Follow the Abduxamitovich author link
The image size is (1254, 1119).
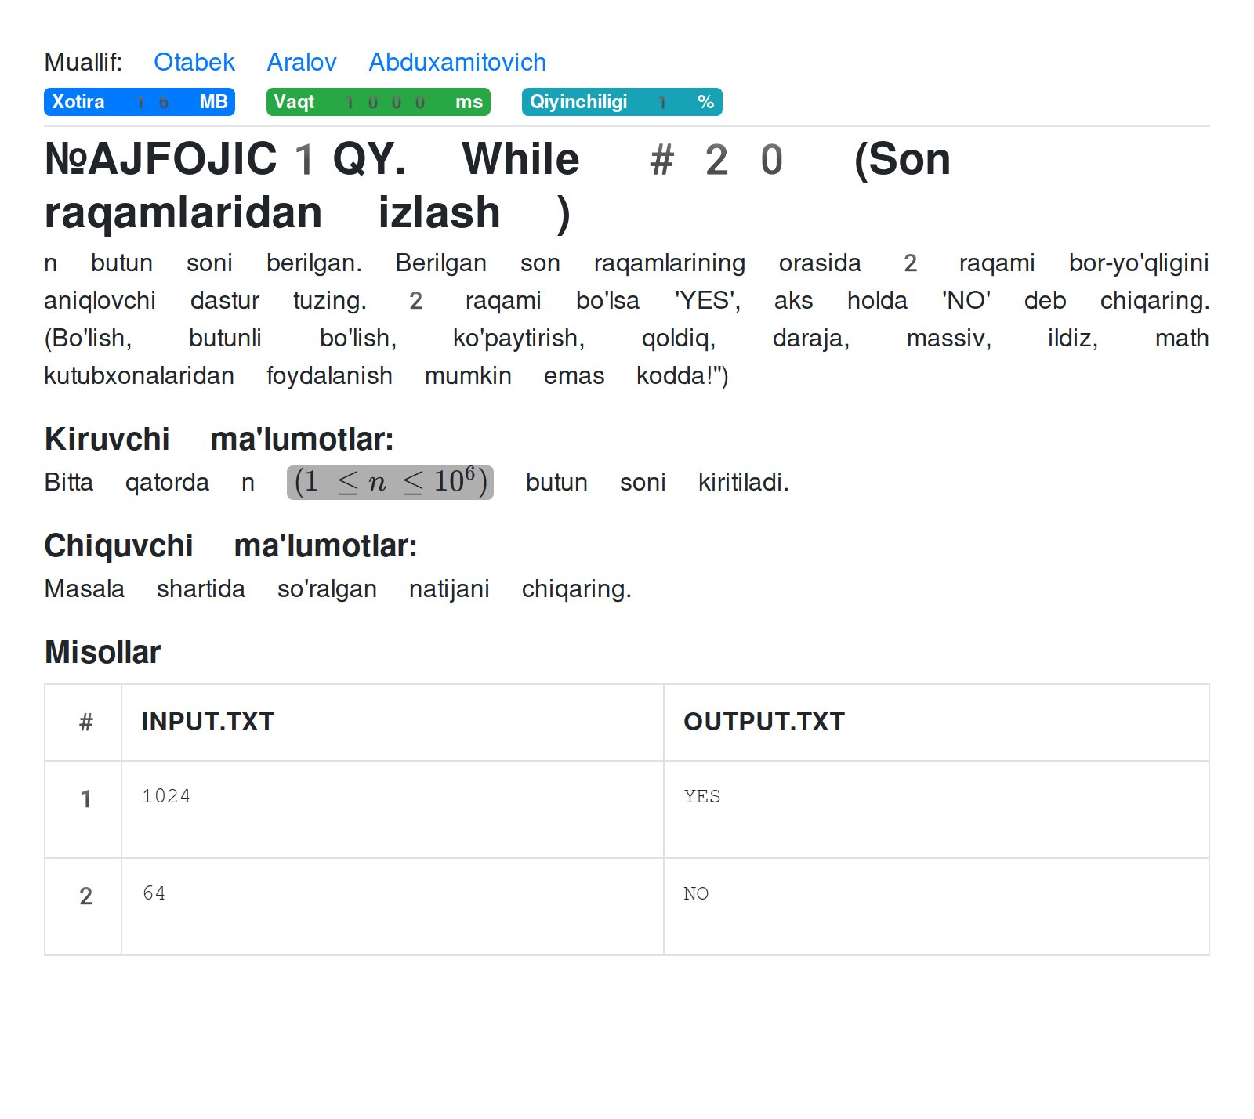click(457, 62)
